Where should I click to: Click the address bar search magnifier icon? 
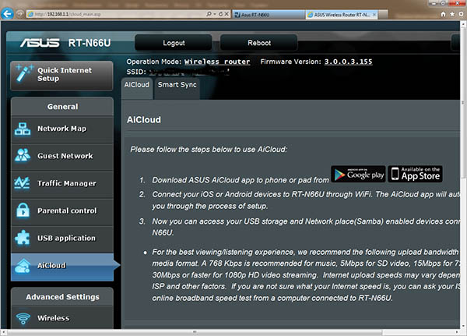coord(209,14)
